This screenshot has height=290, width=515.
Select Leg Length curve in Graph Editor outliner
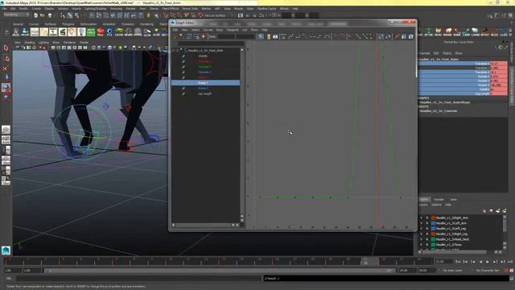click(204, 93)
